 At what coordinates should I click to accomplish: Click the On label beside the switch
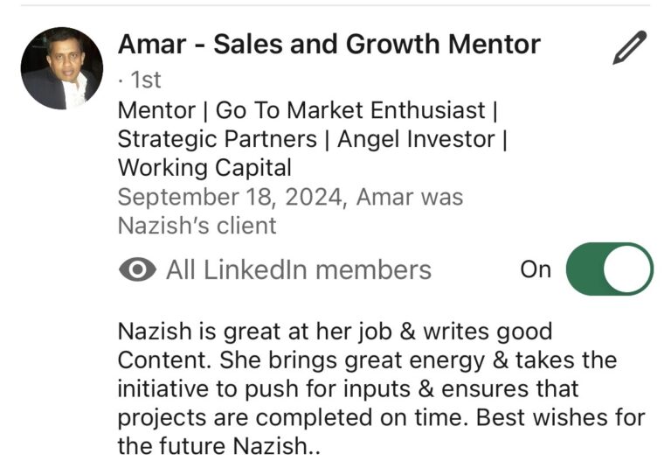(536, 269)
